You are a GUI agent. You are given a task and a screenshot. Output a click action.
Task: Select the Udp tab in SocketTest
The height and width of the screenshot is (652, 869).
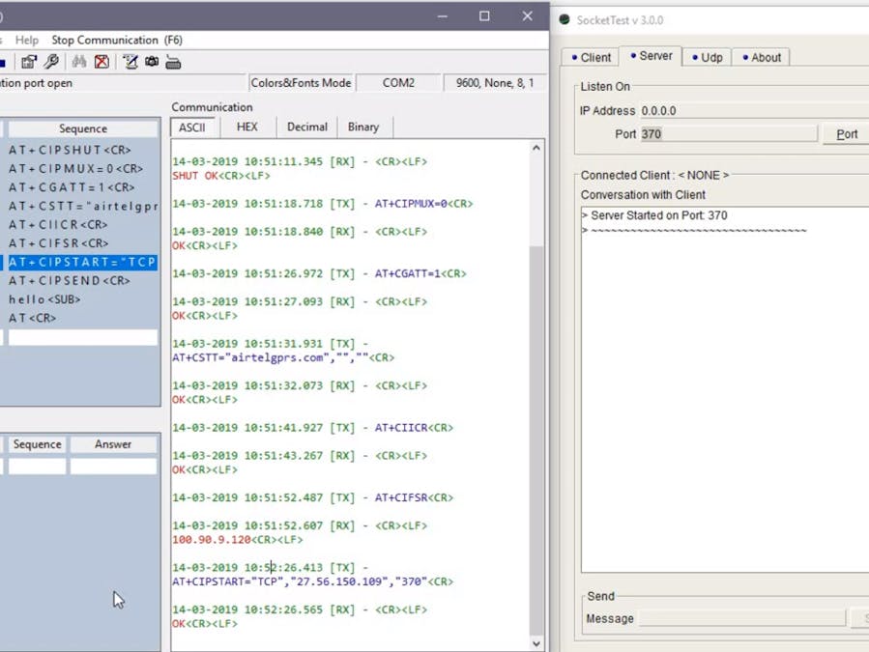(x=708, y=57)
